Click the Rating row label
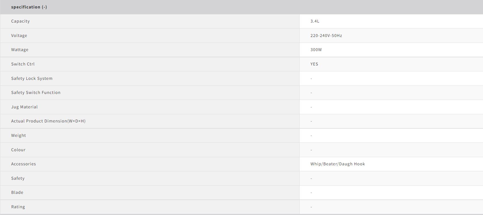483x215 pixels. [x=18, y=207]
